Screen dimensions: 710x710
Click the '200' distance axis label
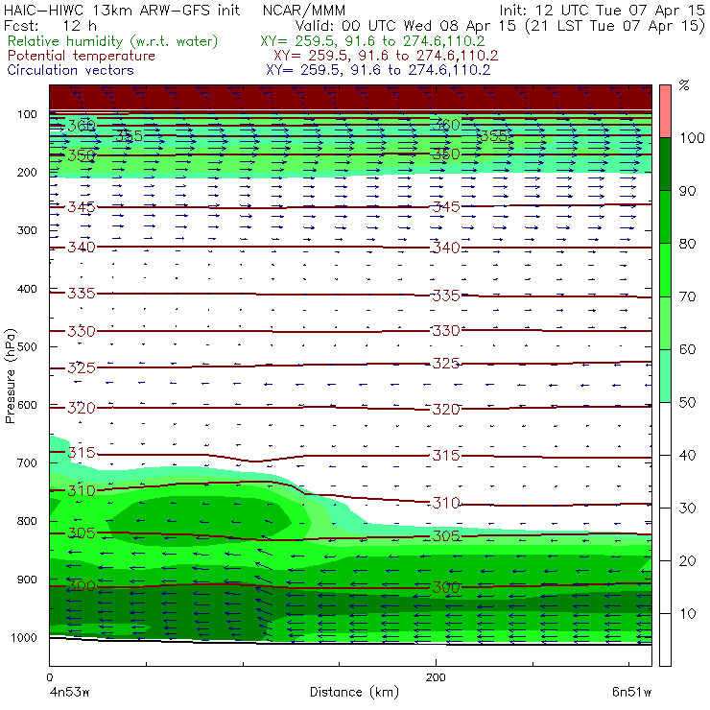click(x=436, y=677)
